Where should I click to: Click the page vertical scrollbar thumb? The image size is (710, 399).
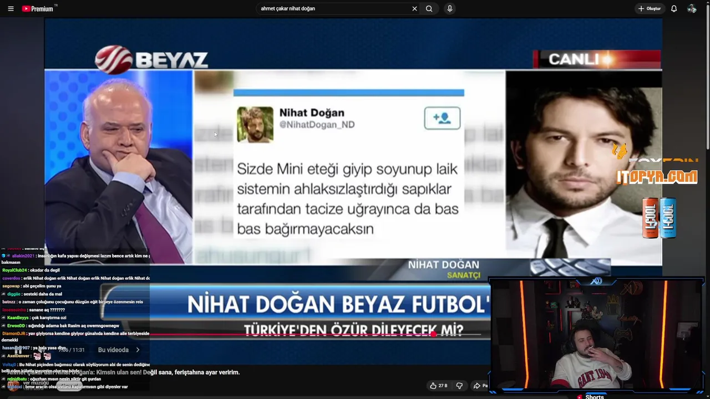click(707, 78)
